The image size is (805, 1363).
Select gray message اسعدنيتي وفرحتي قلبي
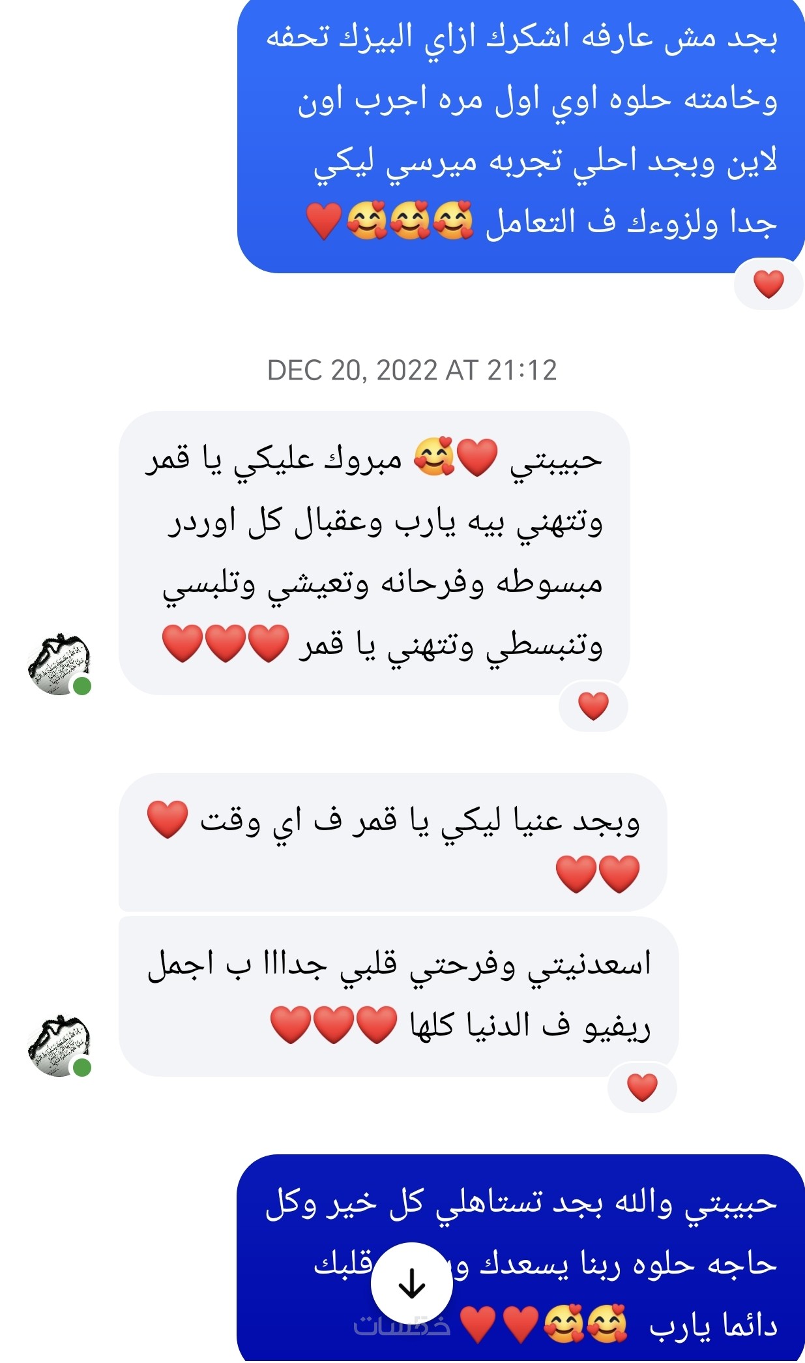point(398,996)
